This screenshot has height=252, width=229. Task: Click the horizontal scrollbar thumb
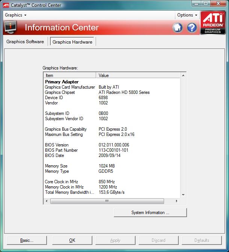(x=107, y=201)
